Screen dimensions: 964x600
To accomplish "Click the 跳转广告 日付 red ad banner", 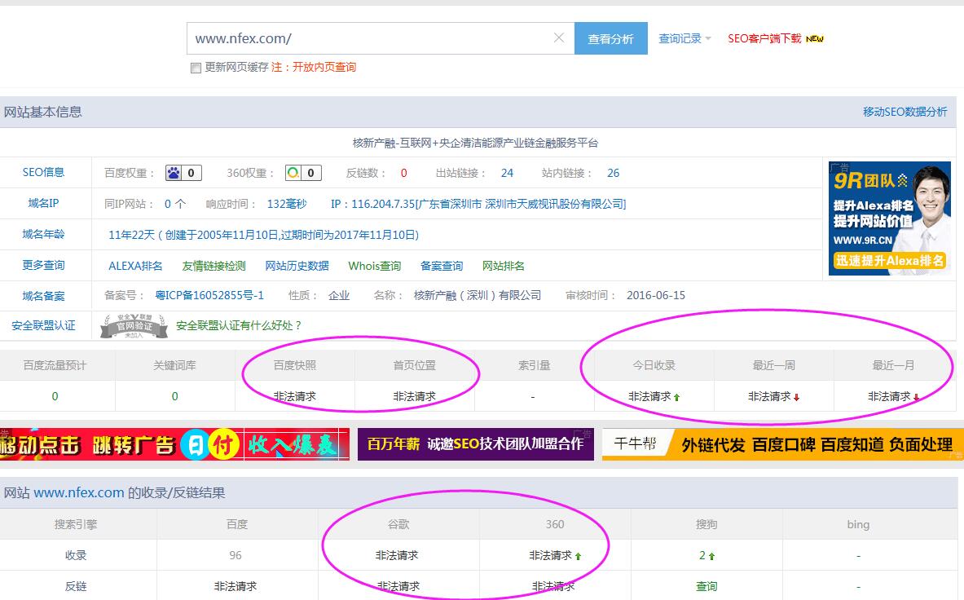I will (x=174, y=444).
